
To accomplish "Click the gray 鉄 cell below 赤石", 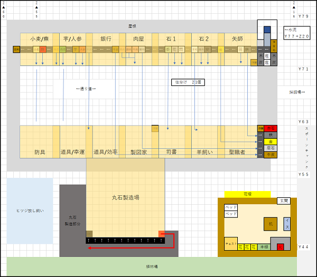I will tap(271, 135).
